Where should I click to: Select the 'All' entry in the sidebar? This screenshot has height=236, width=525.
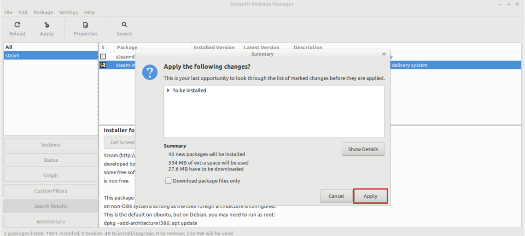click(x=51, y=47)
